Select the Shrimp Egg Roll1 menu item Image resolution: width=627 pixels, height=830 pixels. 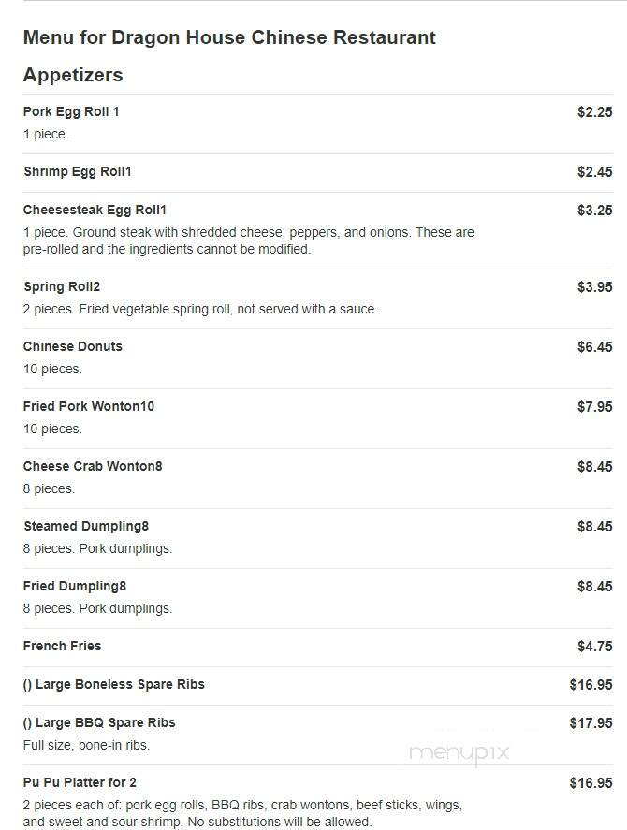point(78,171)
